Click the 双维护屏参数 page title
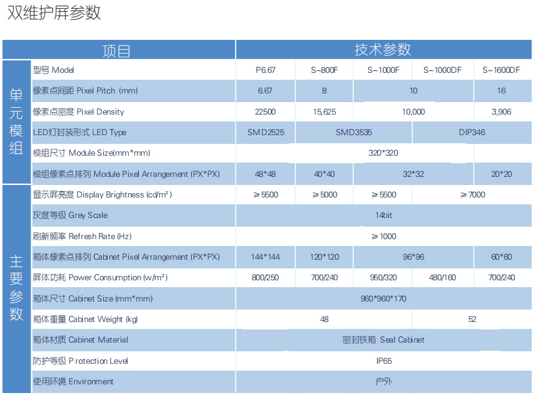 click(54, 14)
